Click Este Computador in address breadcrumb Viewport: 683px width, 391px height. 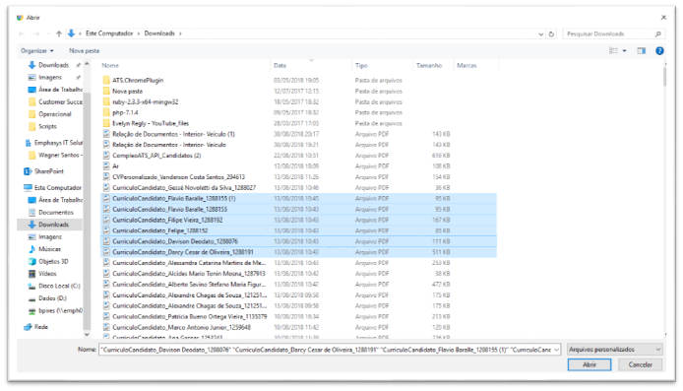(109, 33)
